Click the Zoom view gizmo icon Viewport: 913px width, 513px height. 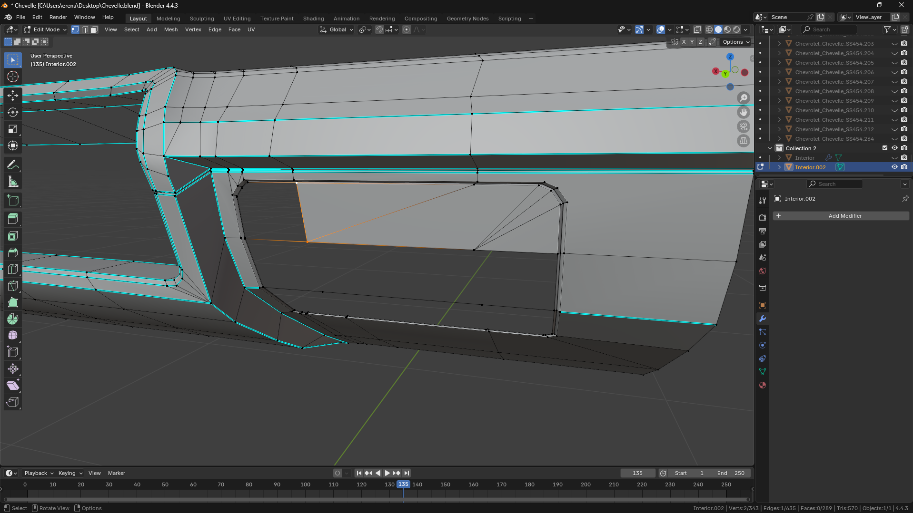point(743,98)
